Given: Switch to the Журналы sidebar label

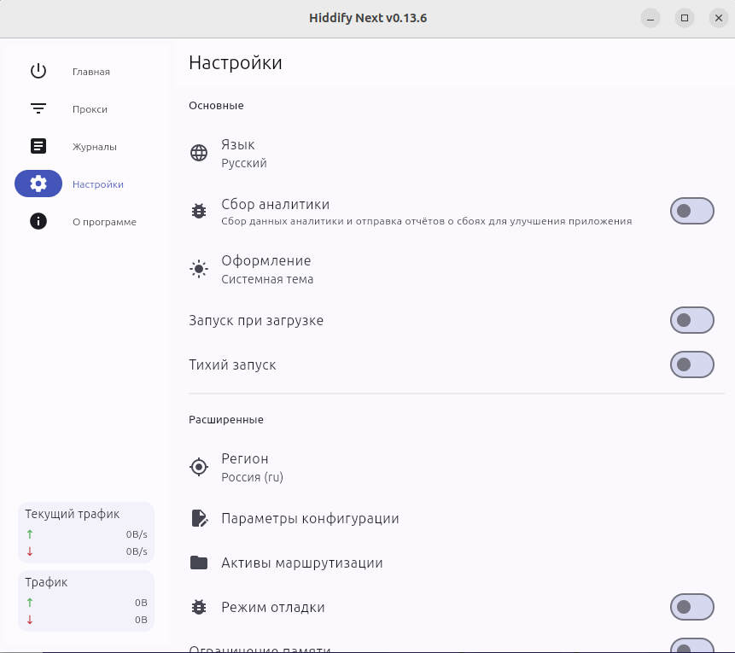Looking at the screenshot, I should click(95, 147).
